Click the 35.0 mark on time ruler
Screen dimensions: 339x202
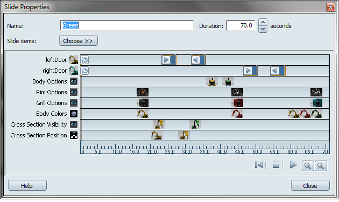204,151
